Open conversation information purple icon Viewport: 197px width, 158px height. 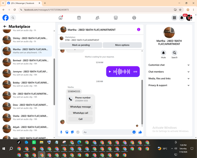139,30
